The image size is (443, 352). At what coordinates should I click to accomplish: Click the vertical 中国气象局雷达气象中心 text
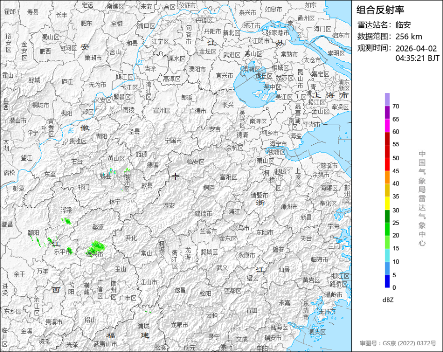click(x=422, y=198)
